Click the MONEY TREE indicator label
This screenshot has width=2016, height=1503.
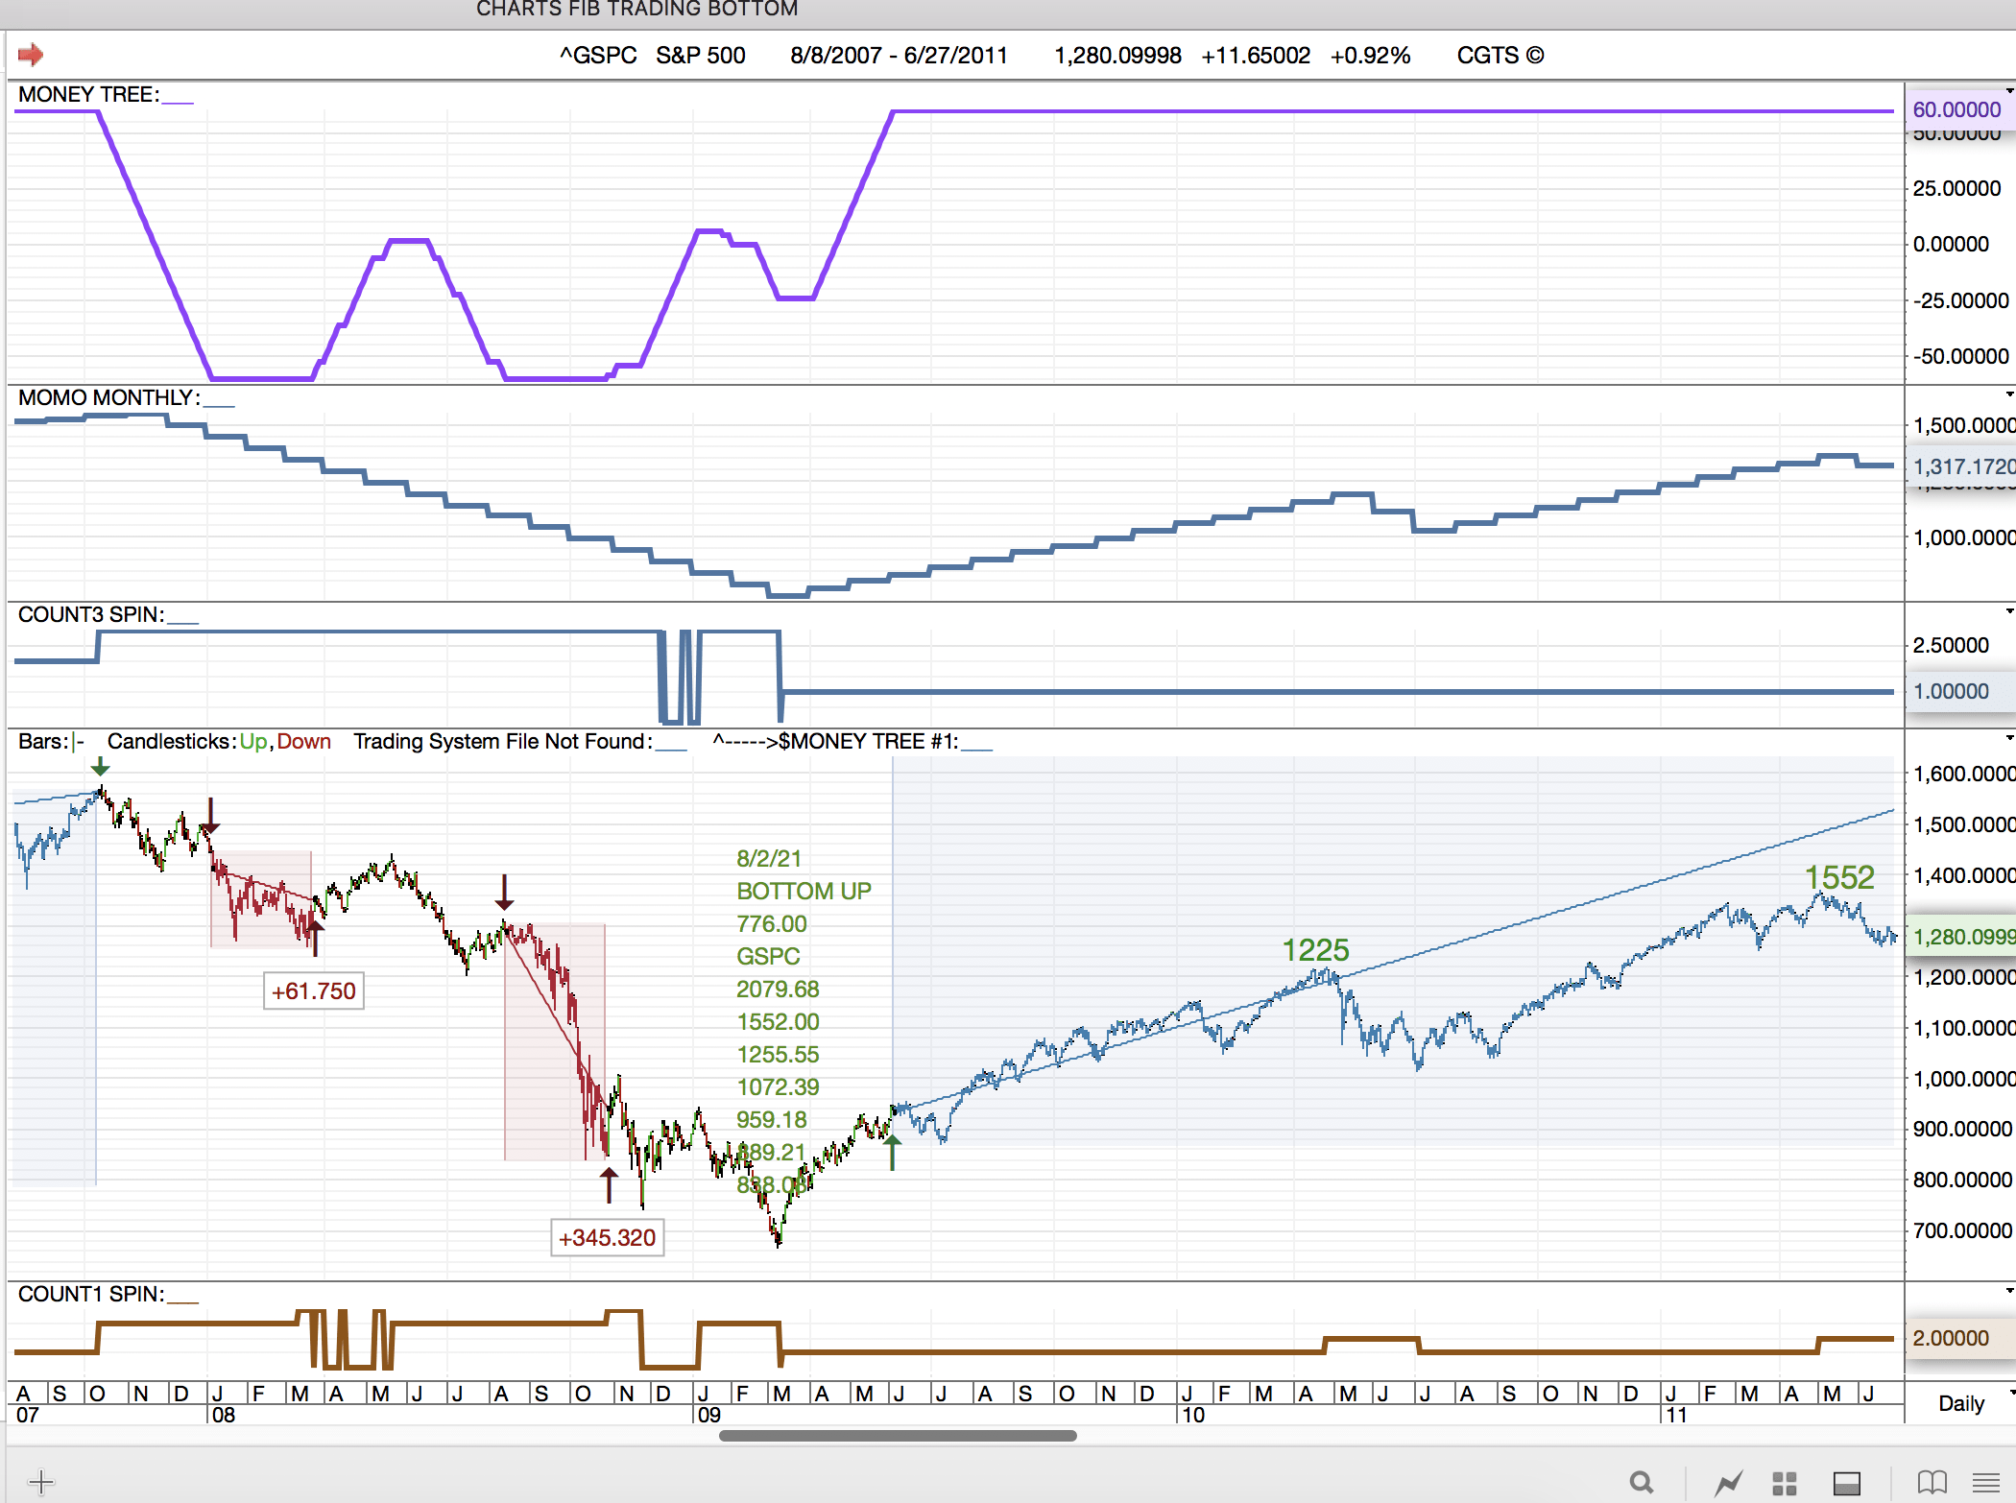(x=88, y=94)
